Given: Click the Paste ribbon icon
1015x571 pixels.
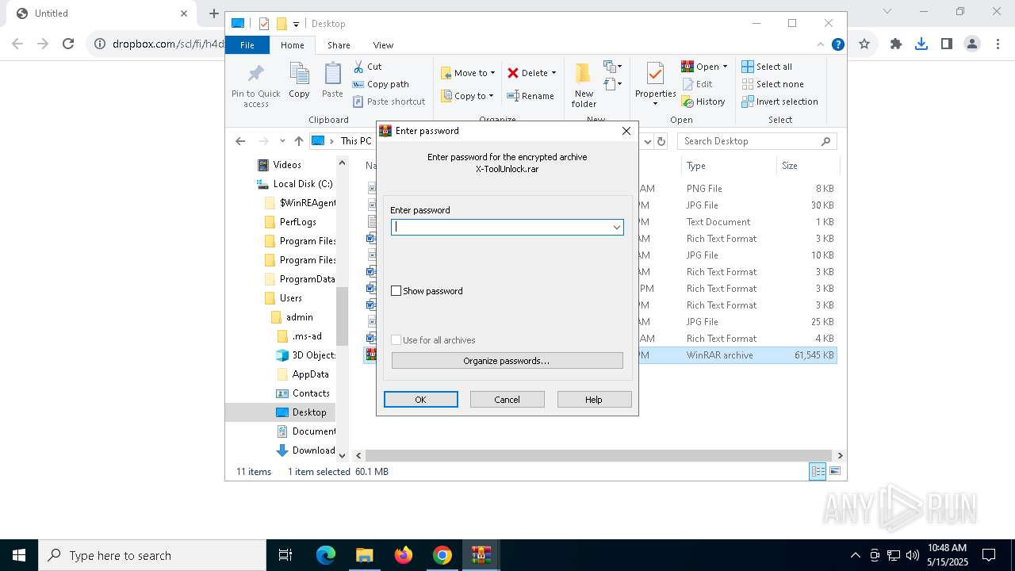Looking at the screenshot, I should 332,81.
